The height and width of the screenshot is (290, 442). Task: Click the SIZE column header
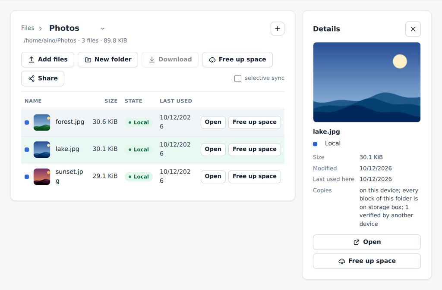(x=111, y=101)
